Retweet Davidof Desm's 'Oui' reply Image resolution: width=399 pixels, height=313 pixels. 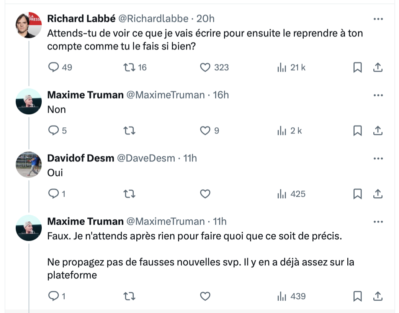[129, 194]
